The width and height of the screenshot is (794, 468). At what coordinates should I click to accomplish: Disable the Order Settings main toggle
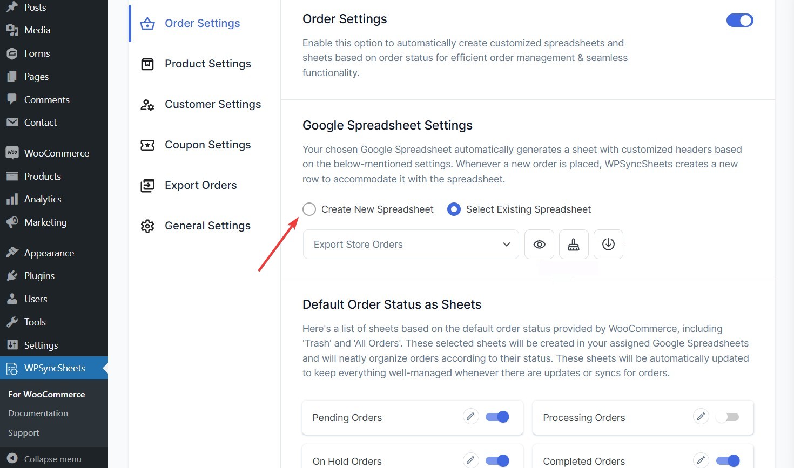click(x=739, y=21)
